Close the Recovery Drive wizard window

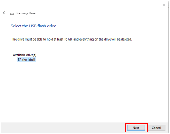[x=164, y=5]
